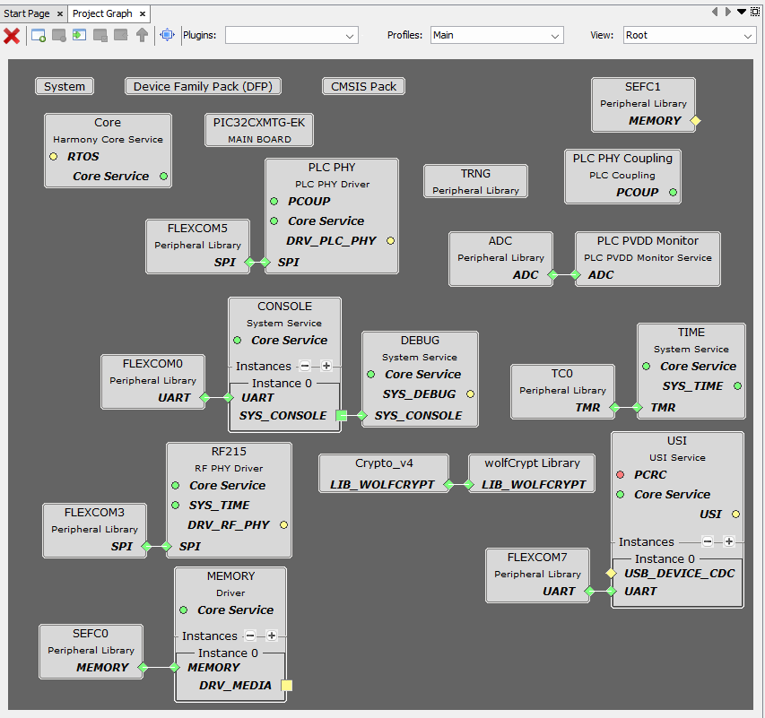Click the maximize editor window icon

point(755,13)
